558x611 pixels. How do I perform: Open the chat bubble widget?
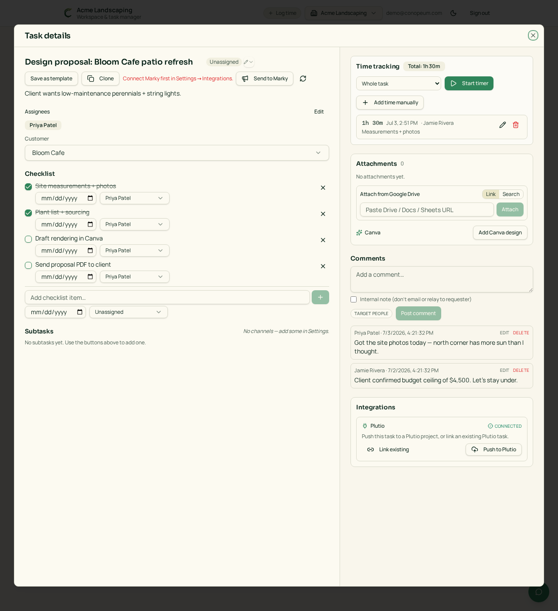pos(539,592)
